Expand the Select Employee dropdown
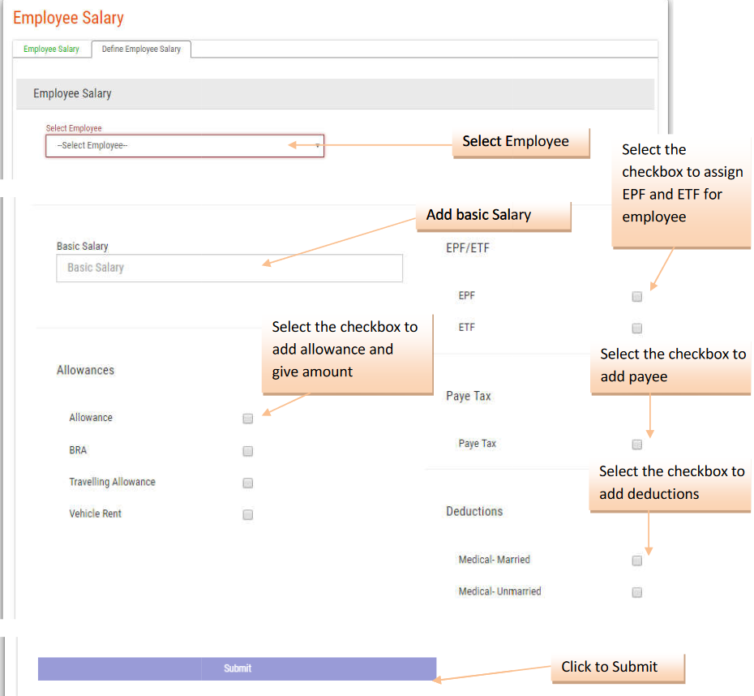Viewport: 754px width, 696px height. pyautogui.click(x=185, y=146)
